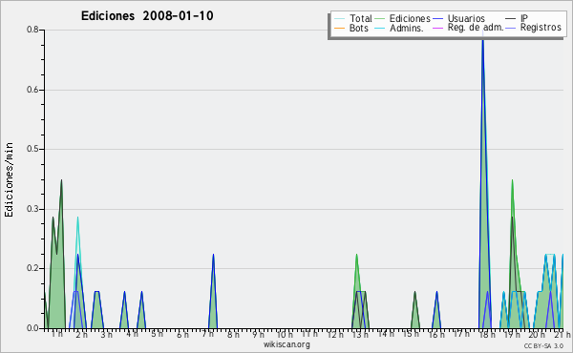The width and height of the screenshot is (573, 353).
Task: Open the wikiscan.org link below chart
Action: (x=286, y=344)
